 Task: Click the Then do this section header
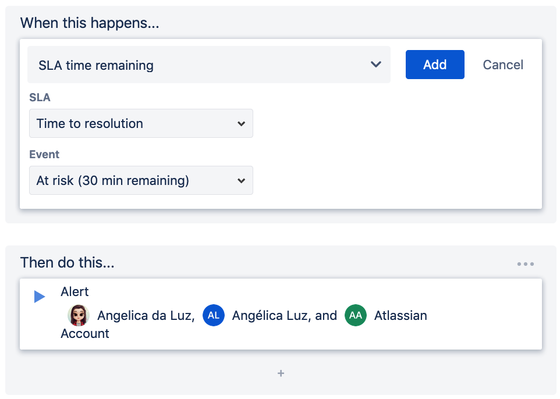(x=67, y=262)
